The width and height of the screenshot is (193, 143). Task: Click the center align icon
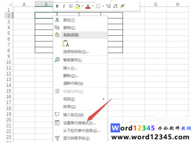pyautogui.click(x=71, y=6)
